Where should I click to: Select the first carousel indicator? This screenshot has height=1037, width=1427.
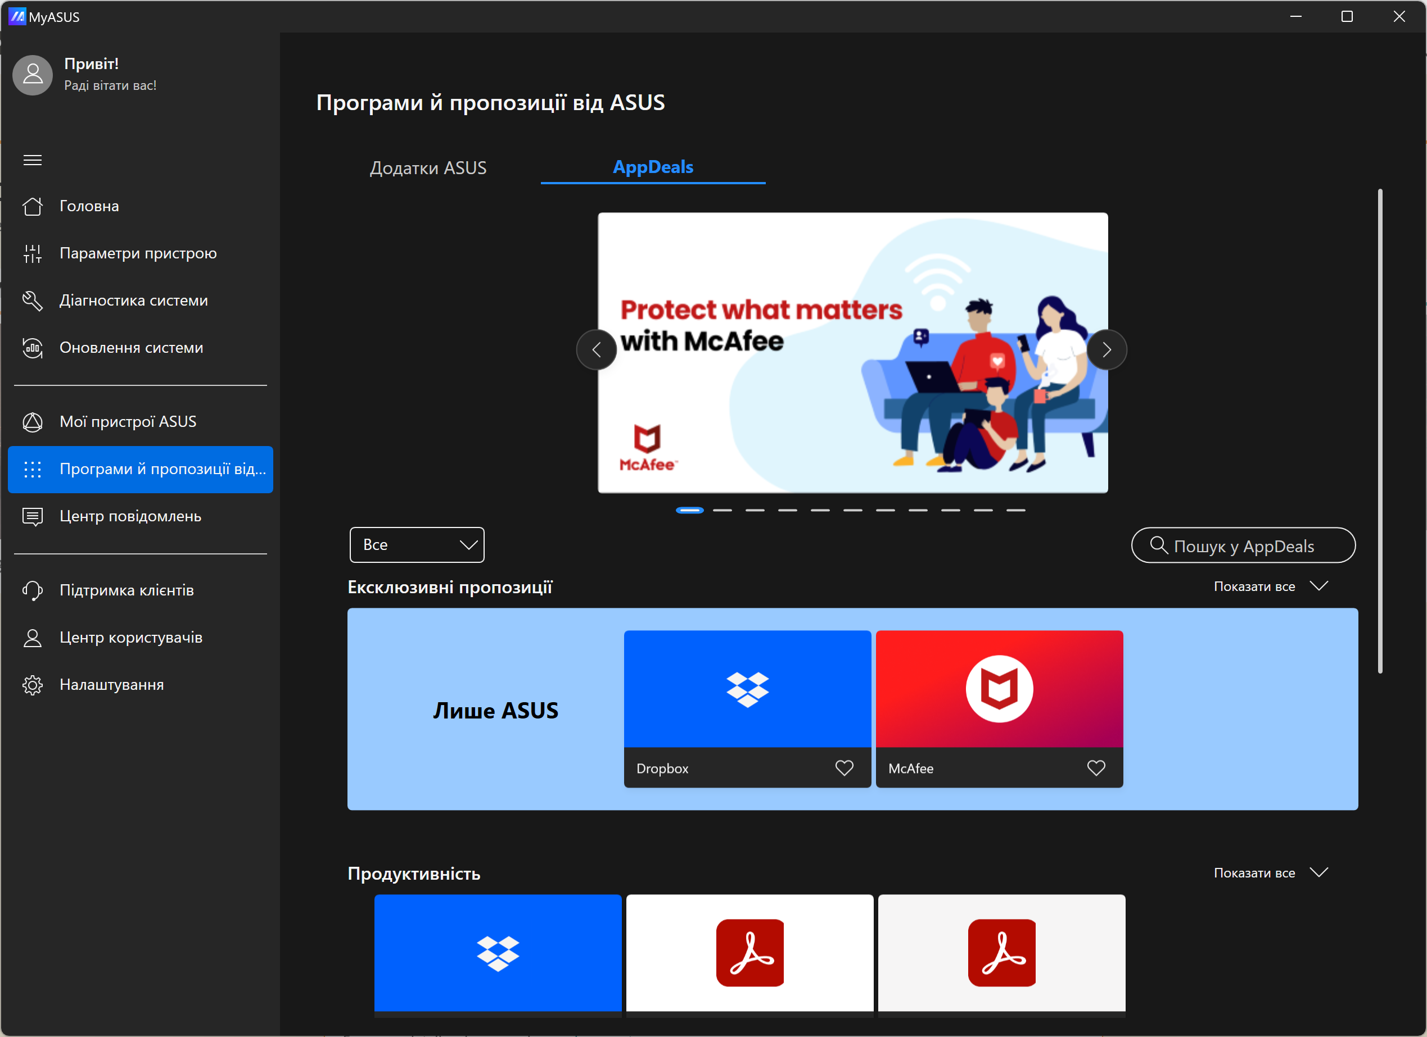pos(689,510)
